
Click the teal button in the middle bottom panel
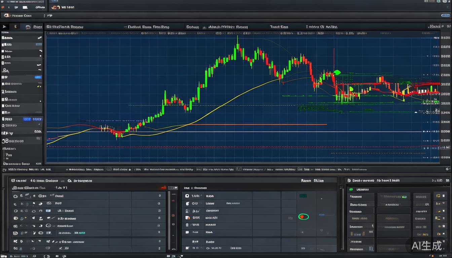pyautogui.click(x=303, y=196)
